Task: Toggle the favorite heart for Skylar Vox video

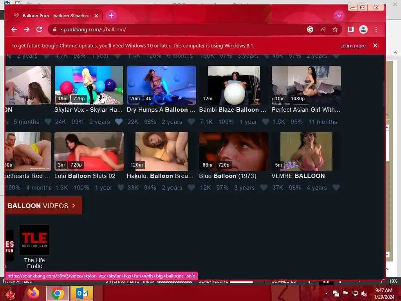Action: [119, 121]
